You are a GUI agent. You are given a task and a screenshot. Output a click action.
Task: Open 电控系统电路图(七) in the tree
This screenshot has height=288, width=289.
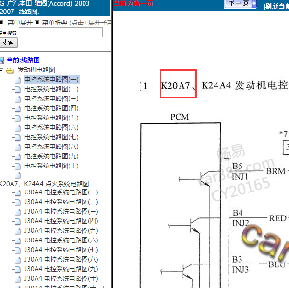[x=51, y=137]
